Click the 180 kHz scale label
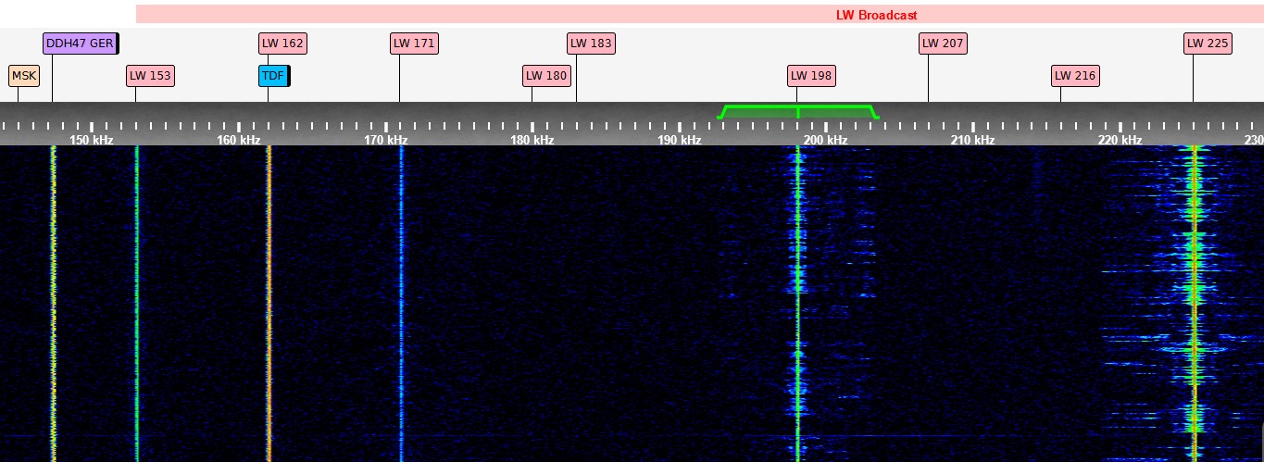The height and width of the screenshot is (462, 1264). (532, 140)
